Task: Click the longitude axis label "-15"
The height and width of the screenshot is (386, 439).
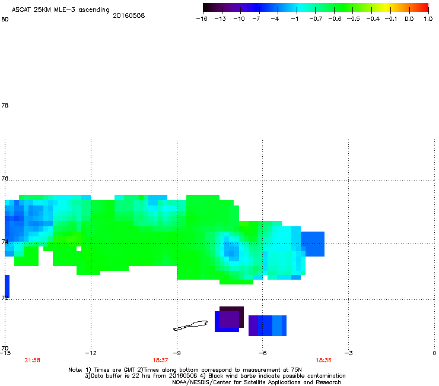Action: pyautogui.click(x=5, y=353)
